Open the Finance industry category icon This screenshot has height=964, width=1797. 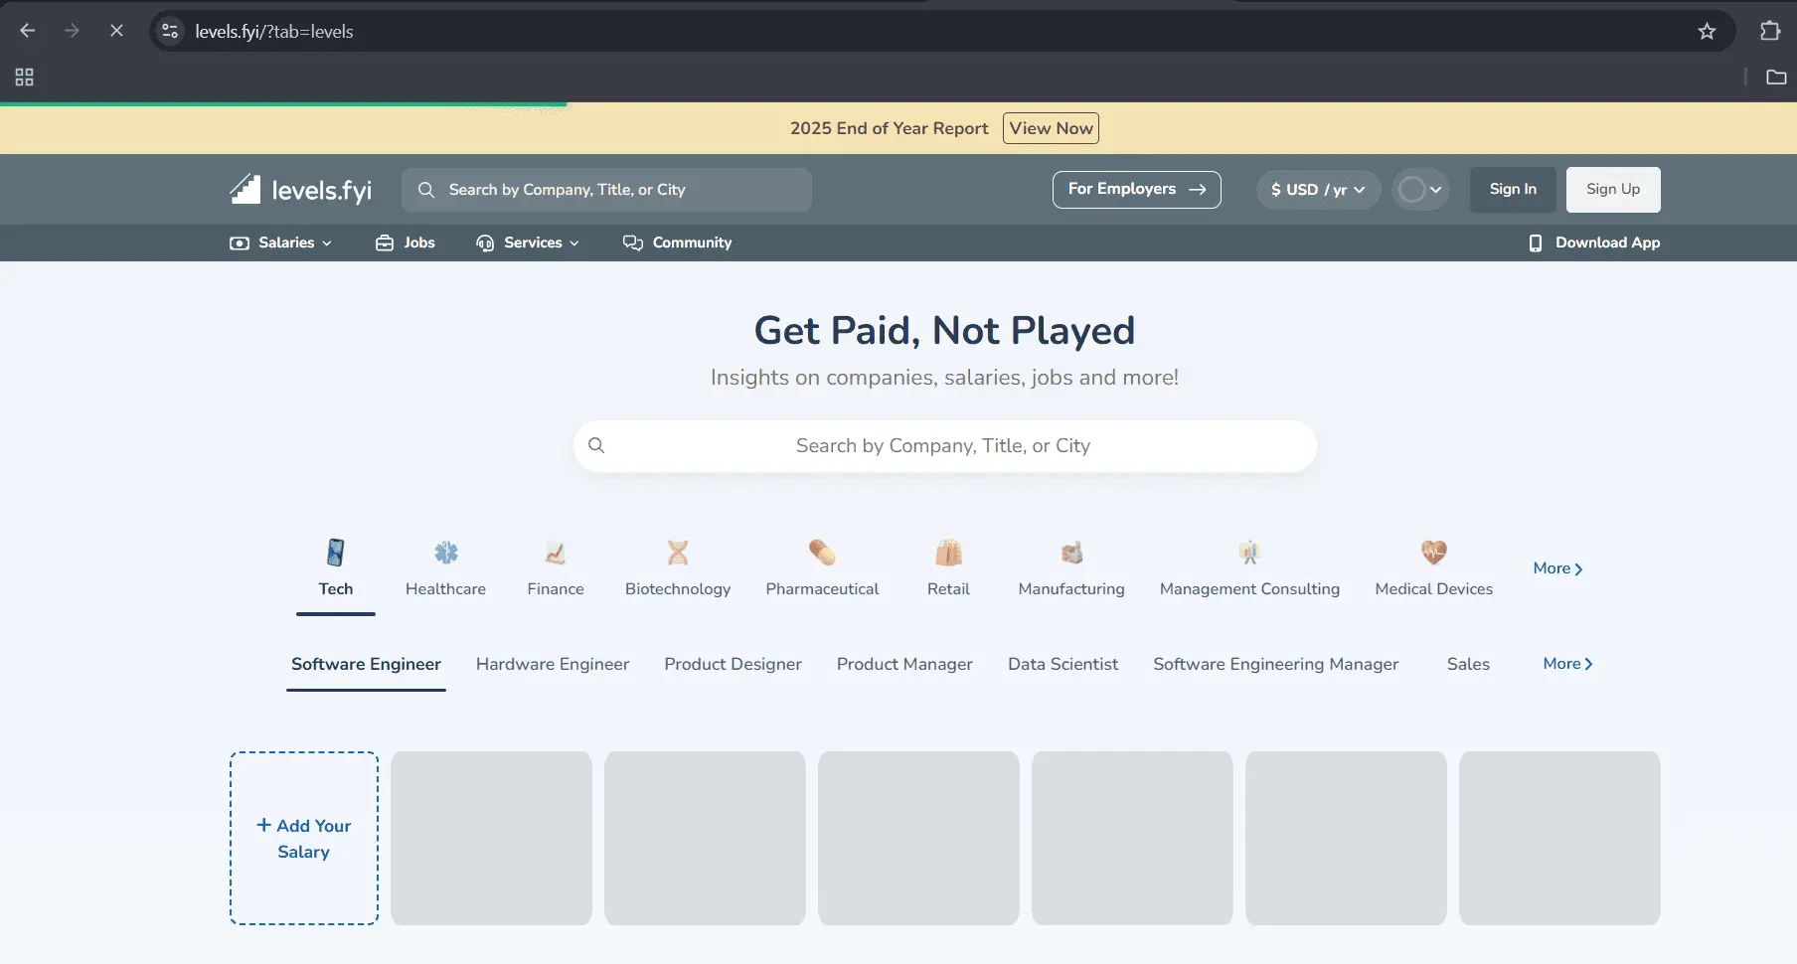pos(555,553)
